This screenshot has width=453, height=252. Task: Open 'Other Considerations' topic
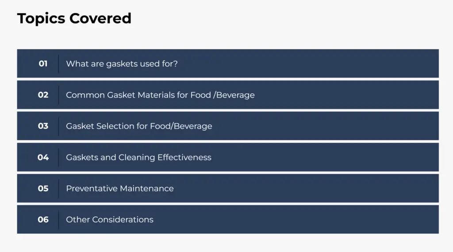pos(110,220)
